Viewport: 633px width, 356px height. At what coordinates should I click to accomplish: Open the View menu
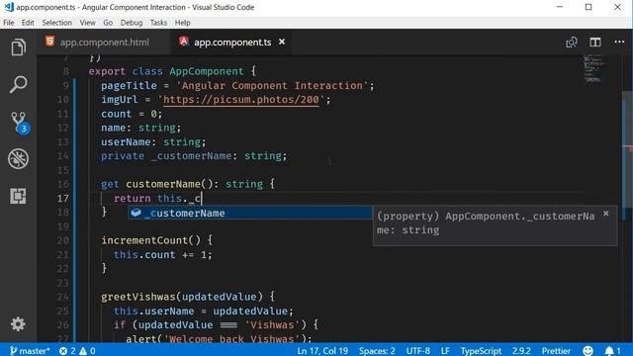tap(87, 23)
